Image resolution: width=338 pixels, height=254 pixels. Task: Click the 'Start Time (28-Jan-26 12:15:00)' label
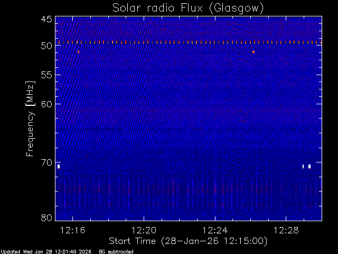188,241
